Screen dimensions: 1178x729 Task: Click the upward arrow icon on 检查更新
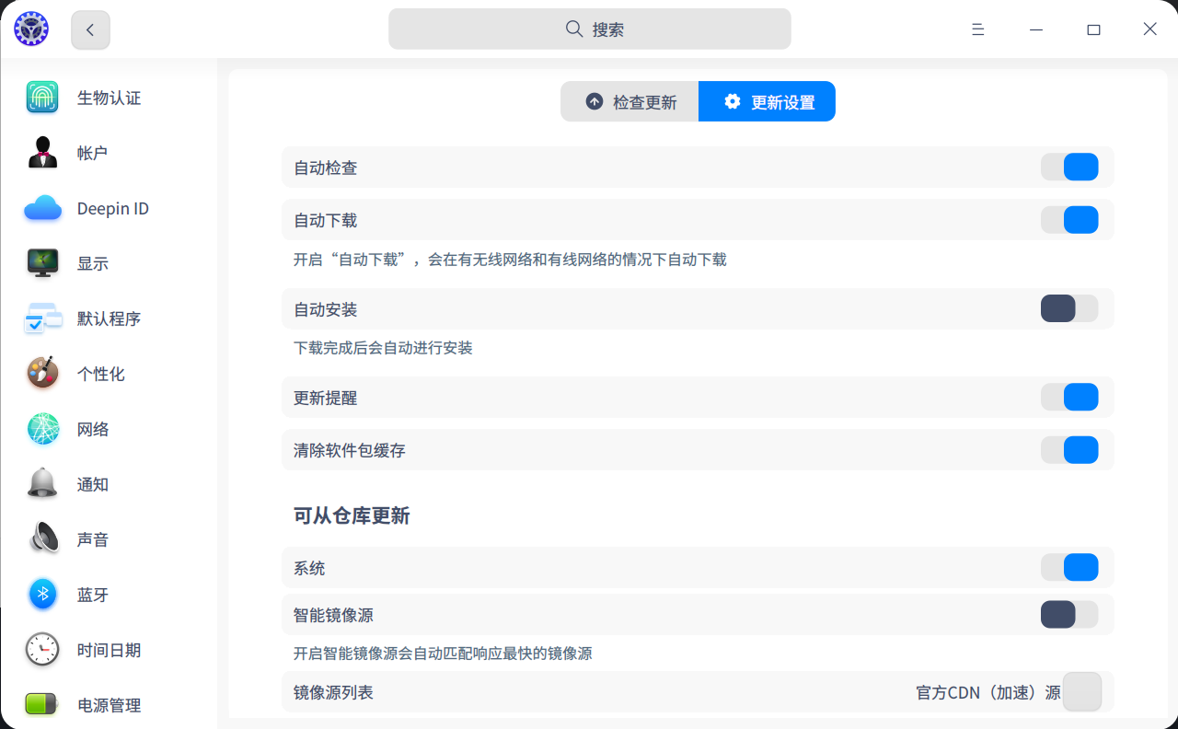click(595, 101)
